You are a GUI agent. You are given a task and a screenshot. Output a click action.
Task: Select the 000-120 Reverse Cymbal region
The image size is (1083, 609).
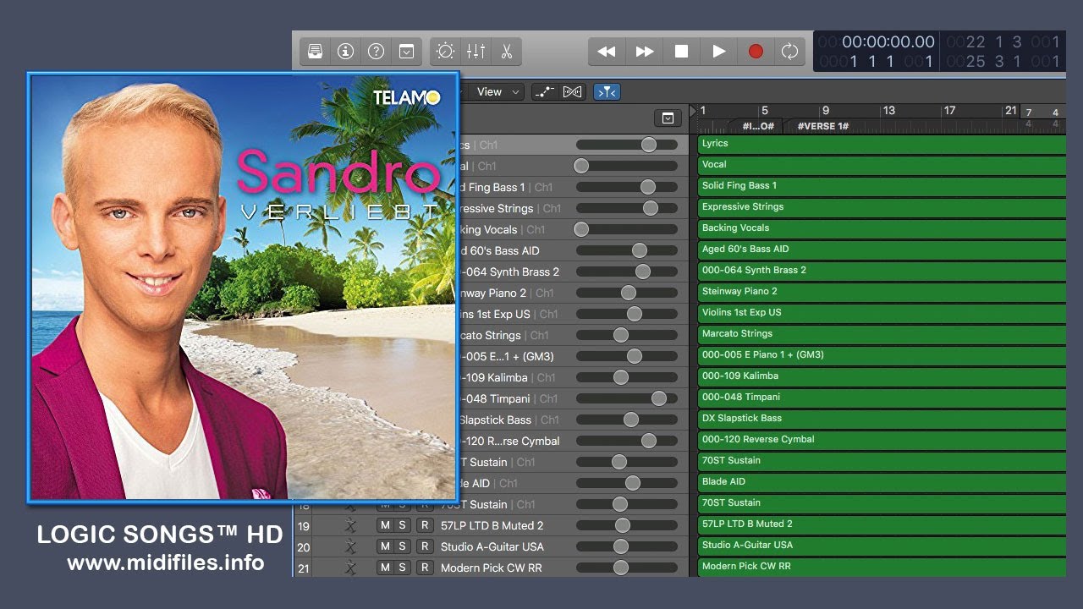tap(882, 441)
